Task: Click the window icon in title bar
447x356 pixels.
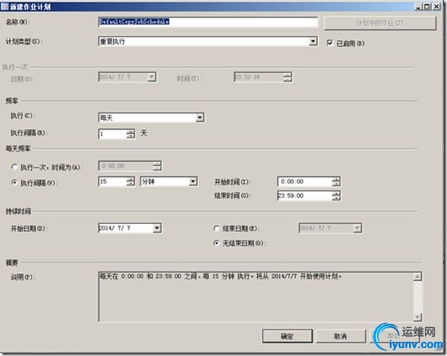Action: (4, 6)
